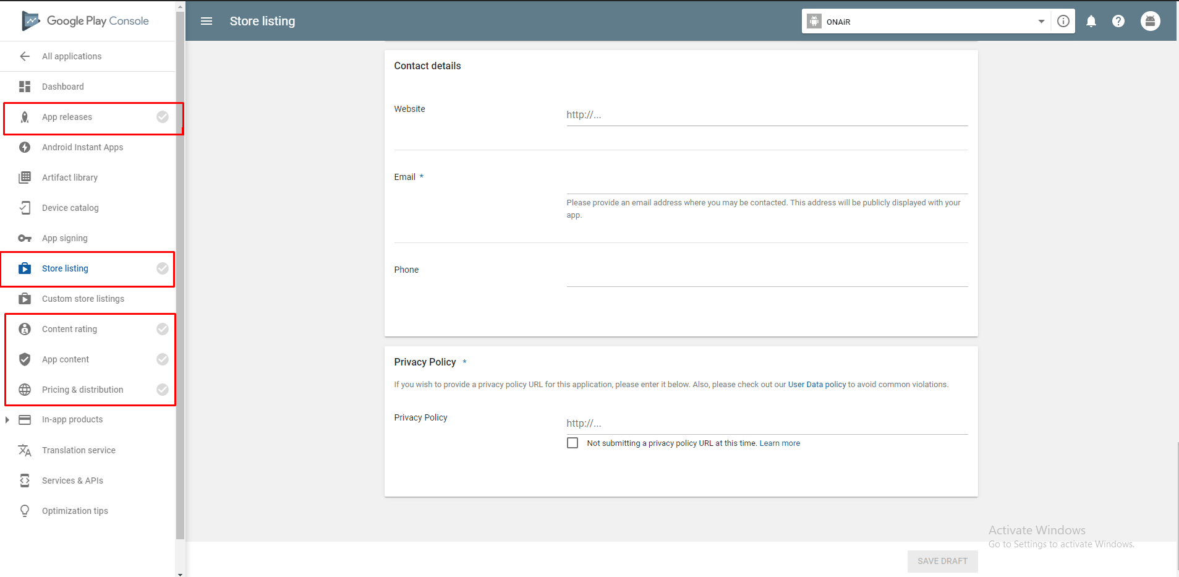Click the Translation service icon
Viewport: 1179px width, 577px height.
click(x=25, y=450)
